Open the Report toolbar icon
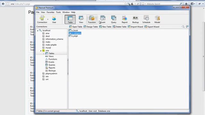The width and height of the screenshot is (205, 115). (125, 19)
